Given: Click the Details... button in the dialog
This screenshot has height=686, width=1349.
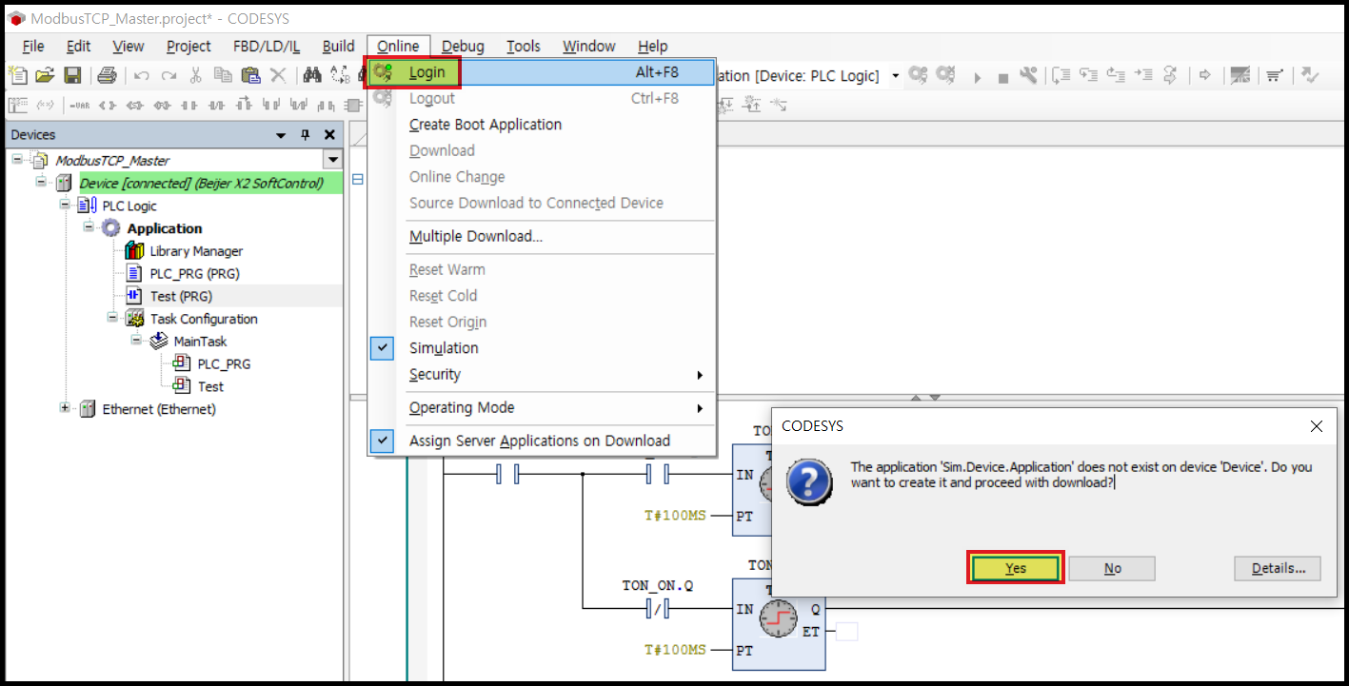Looking at the screenshot, I should pos(1278,568).
